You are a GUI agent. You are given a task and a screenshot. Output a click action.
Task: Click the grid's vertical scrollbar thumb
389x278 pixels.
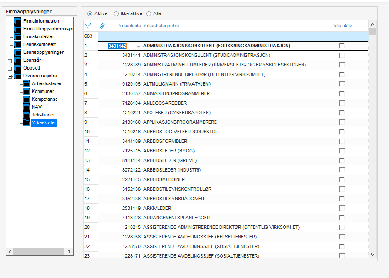click(x=372, y=31)
